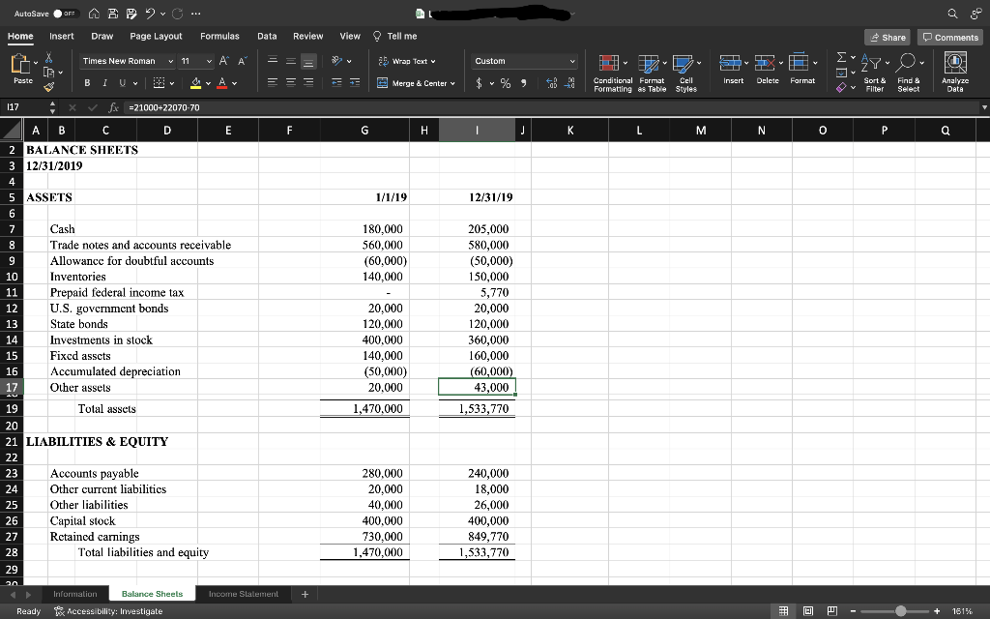This screenshot has height=619, width=990.
Task: Open the Formulas ribbon tab
Action: [x=219, y=36]
